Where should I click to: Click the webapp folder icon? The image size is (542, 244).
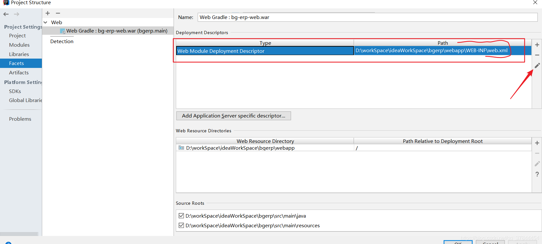point(181,148)
